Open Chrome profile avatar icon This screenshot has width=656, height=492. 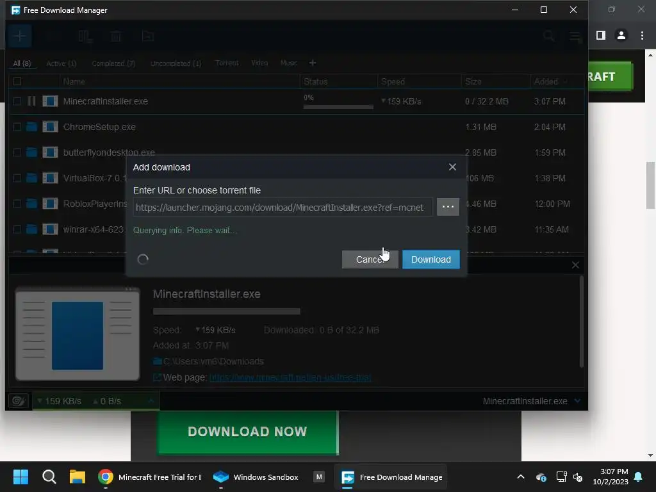pyautogui.click(x=621, y=36)
